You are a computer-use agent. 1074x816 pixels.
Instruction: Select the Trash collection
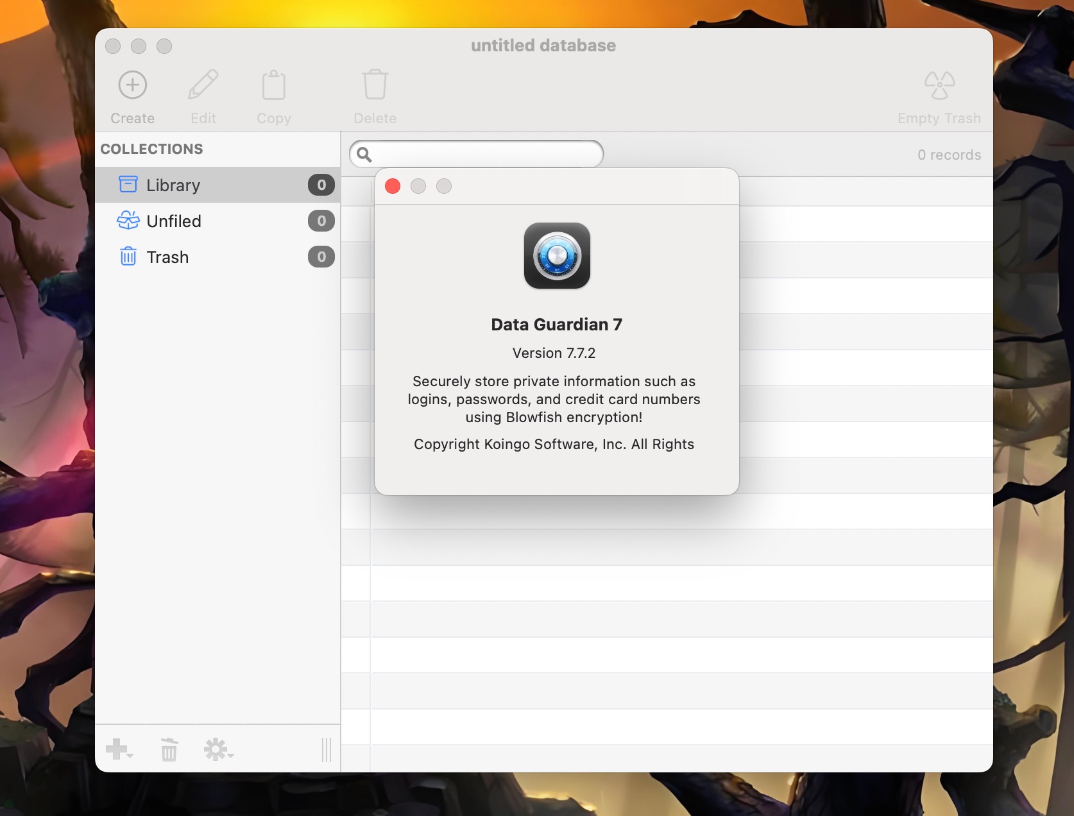[217, 257]
